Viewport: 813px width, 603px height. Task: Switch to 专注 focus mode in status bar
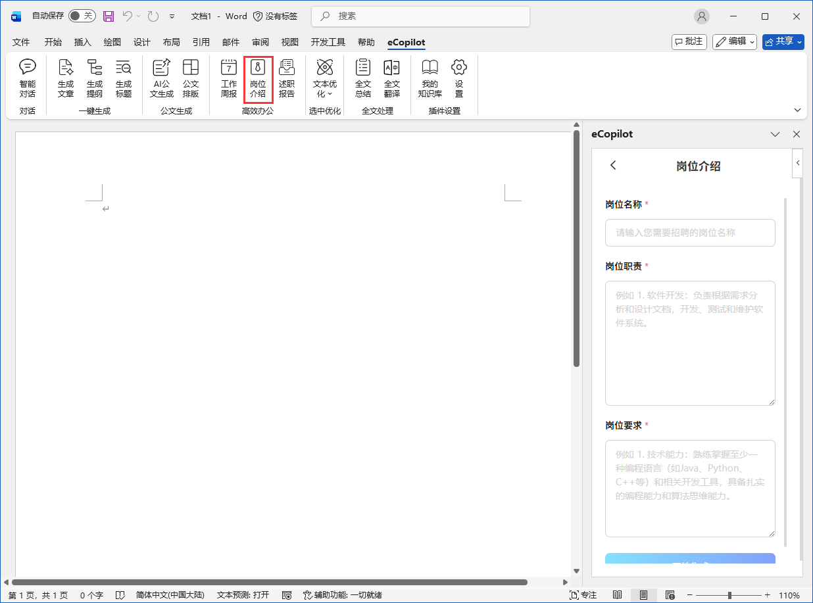point(583,595)
